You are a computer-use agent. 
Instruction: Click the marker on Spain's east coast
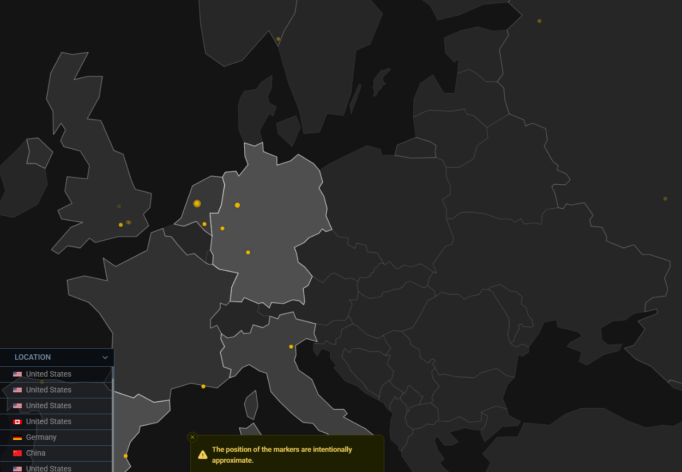(125, 456)
